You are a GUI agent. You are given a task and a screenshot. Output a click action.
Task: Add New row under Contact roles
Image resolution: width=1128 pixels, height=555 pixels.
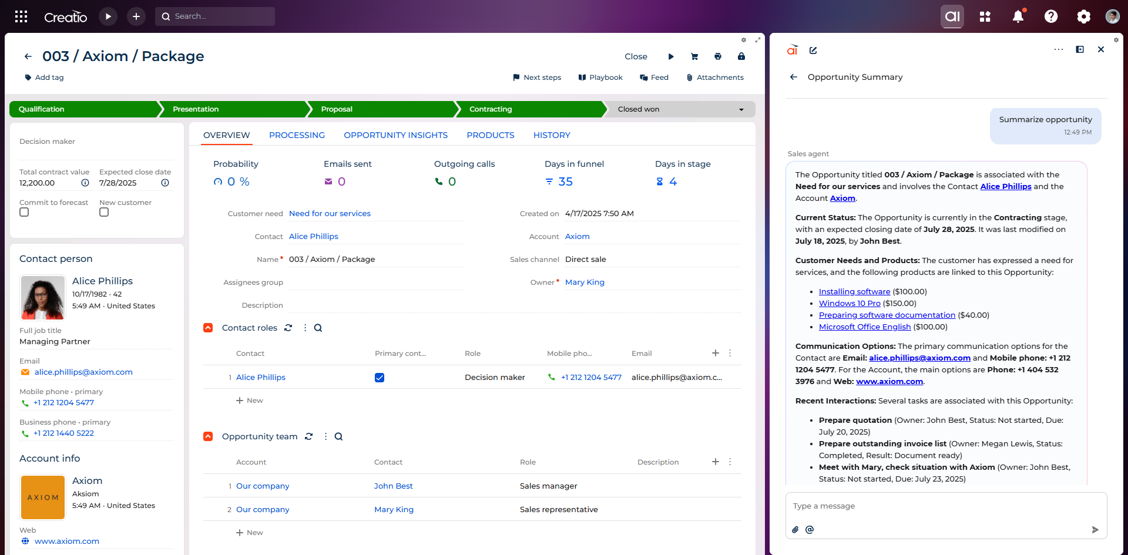250,401
